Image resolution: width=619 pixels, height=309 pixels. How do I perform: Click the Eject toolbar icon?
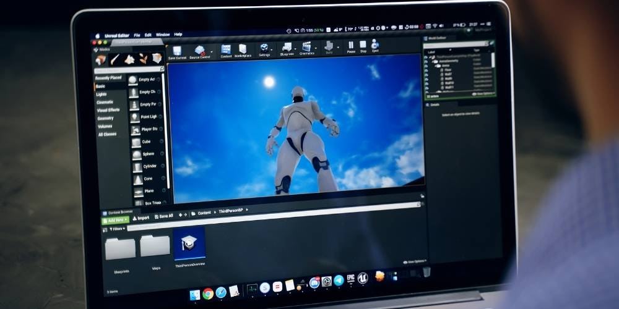point(375,44)
